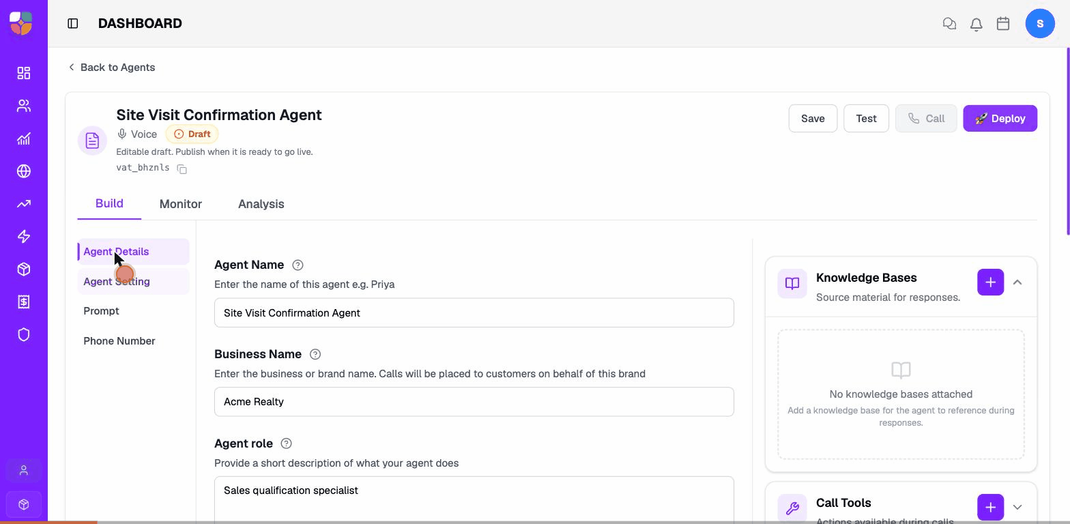
Task: Click the Business Name help icon
Action: coord(315,354)
